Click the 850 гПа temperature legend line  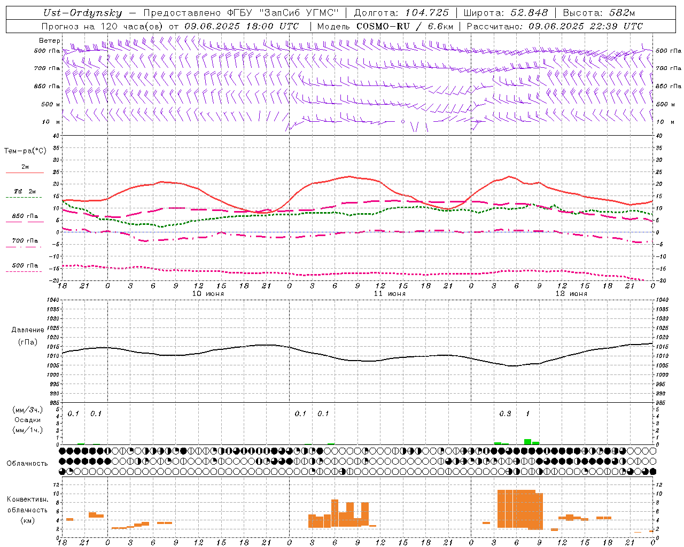coord(25,222)
